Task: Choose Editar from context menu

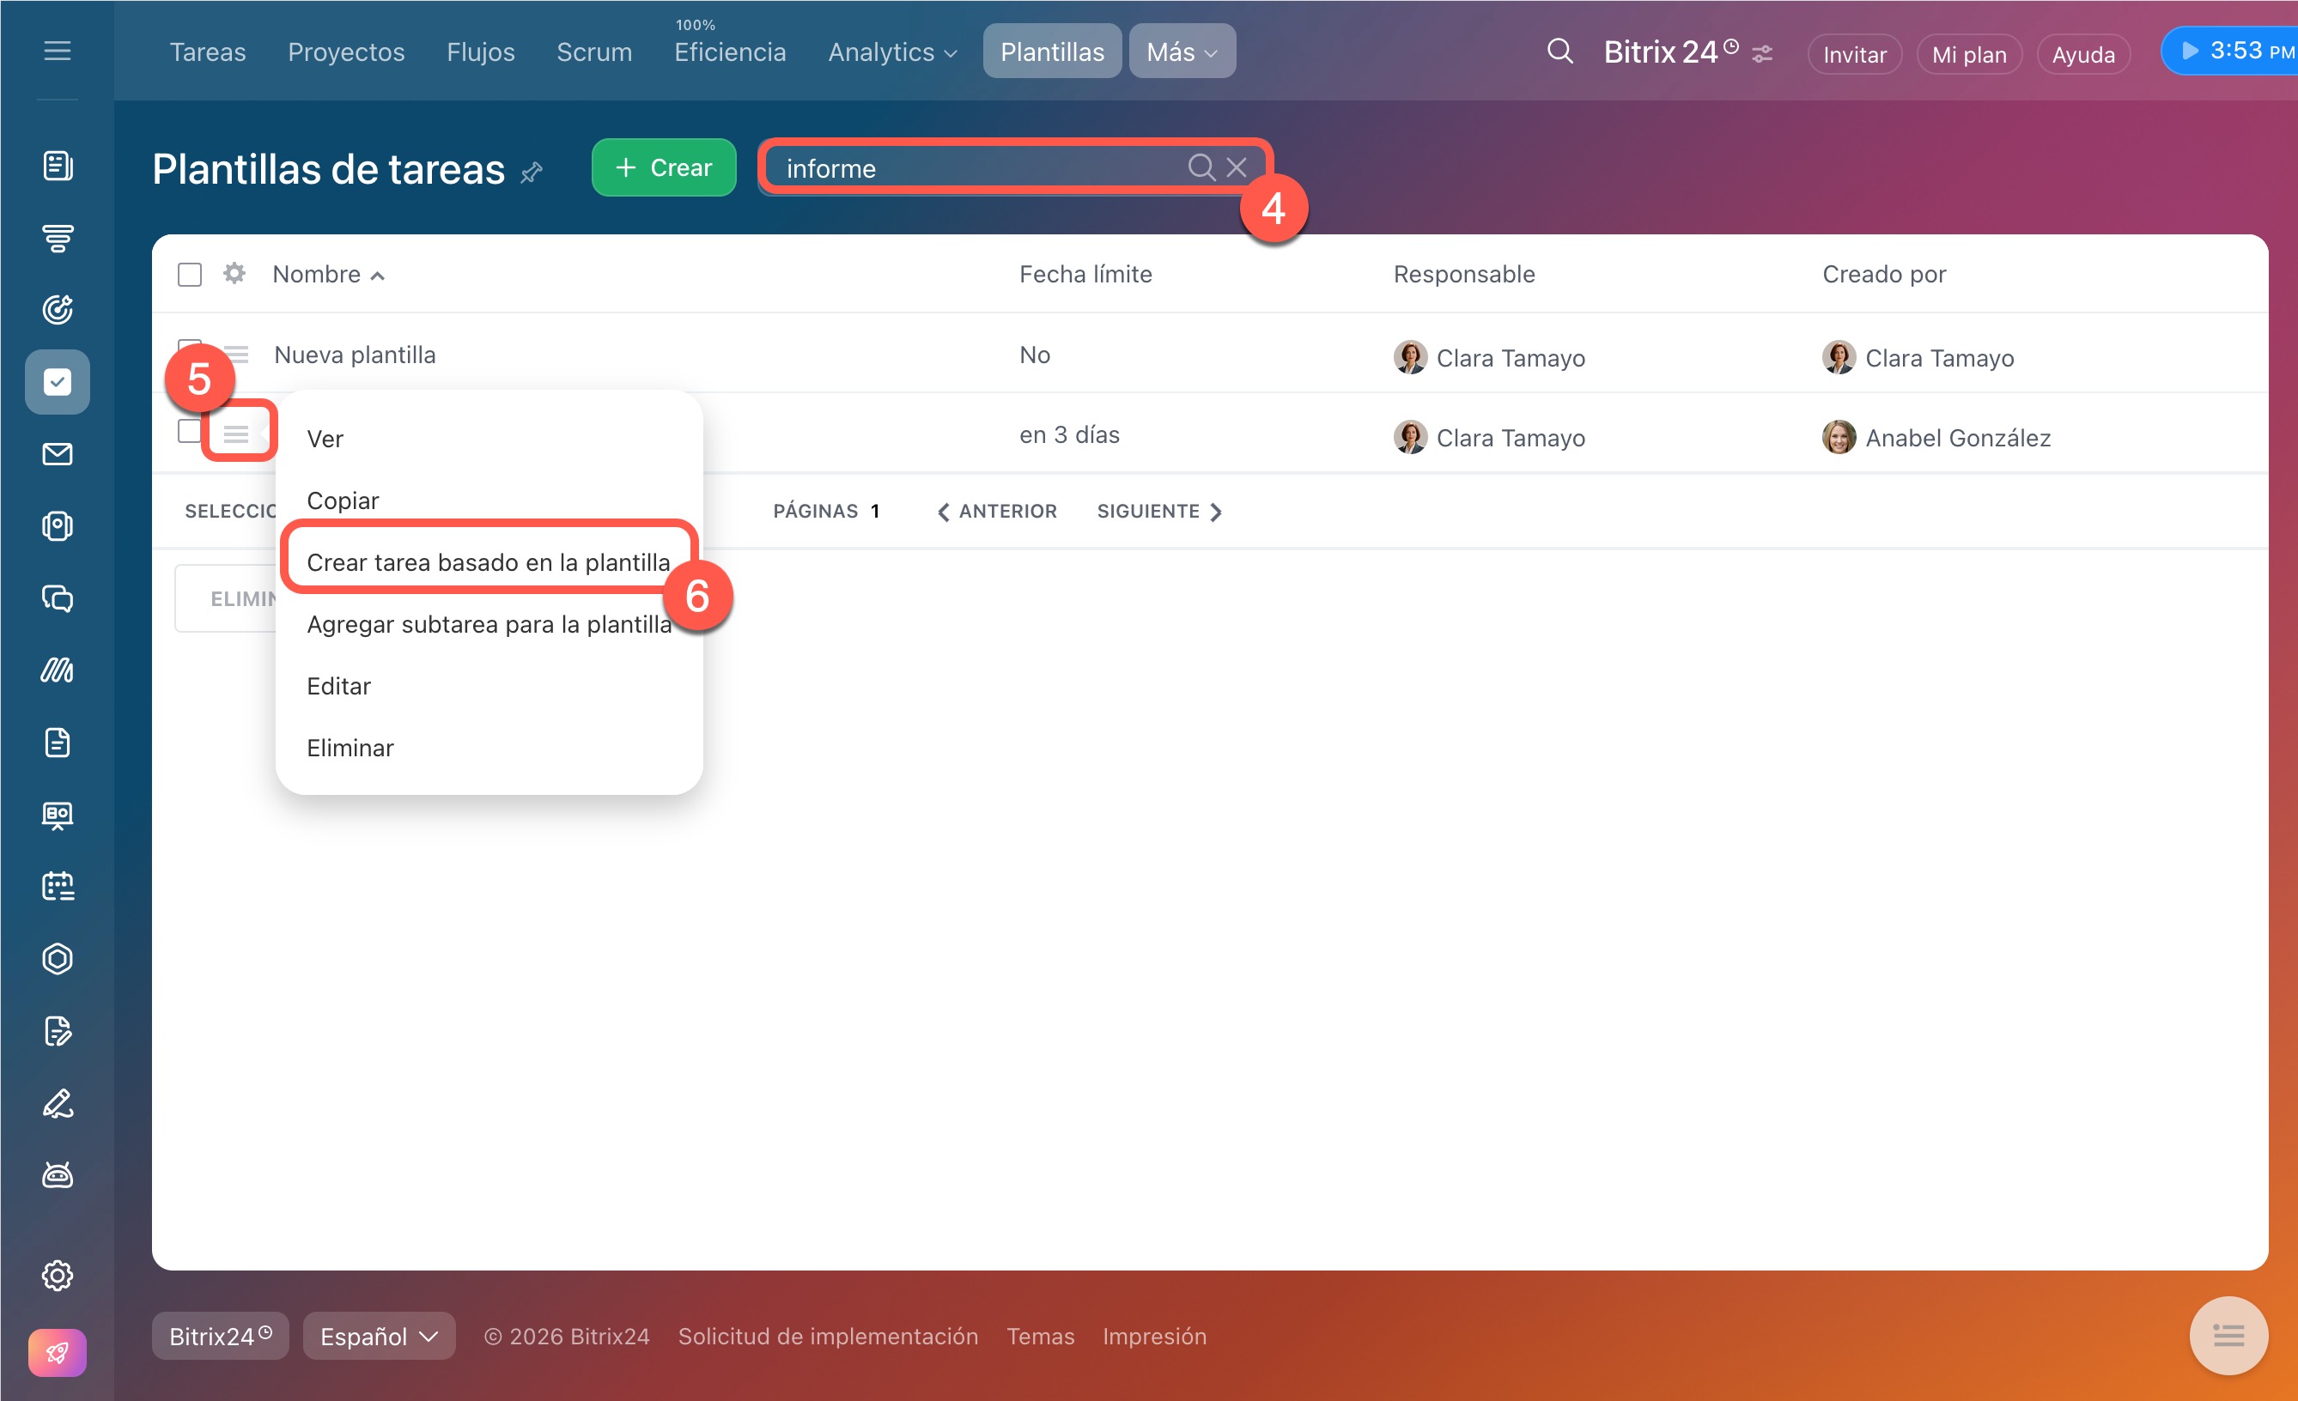Action: coord(338,686)
